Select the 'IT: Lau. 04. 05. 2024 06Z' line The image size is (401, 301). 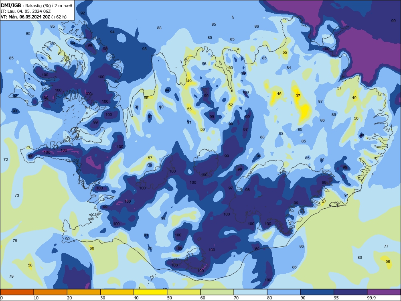[26, 11]
